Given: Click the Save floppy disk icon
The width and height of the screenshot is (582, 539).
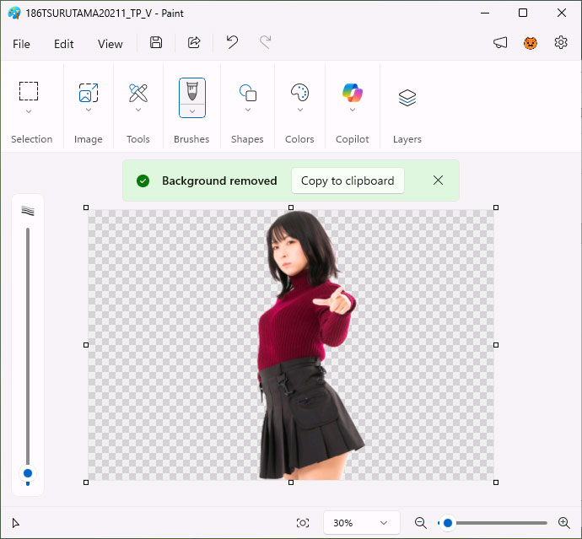Looking at the screenshot, I should point(156,42).
